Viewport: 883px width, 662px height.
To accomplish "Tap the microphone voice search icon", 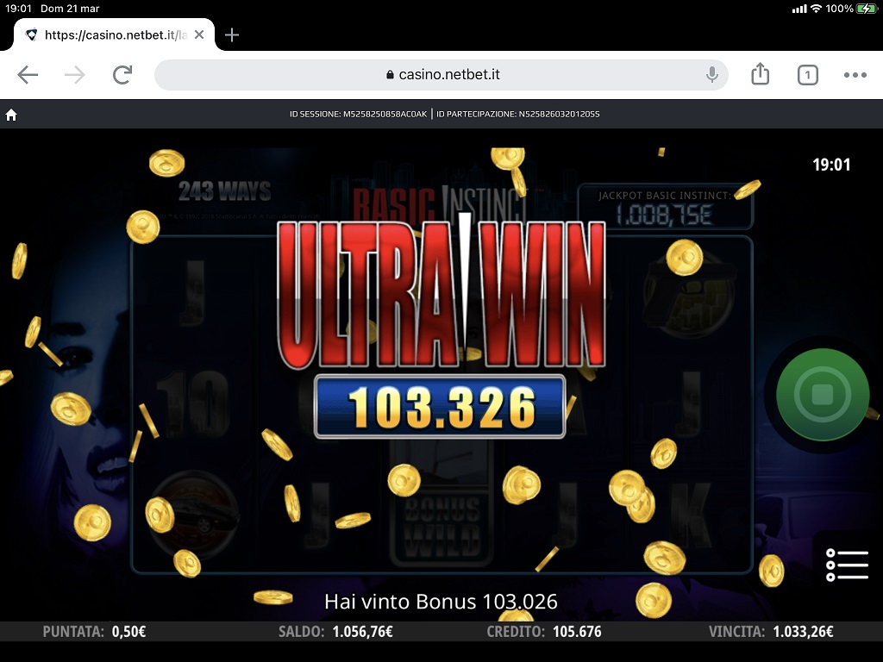I will click(x=711, y=74).
